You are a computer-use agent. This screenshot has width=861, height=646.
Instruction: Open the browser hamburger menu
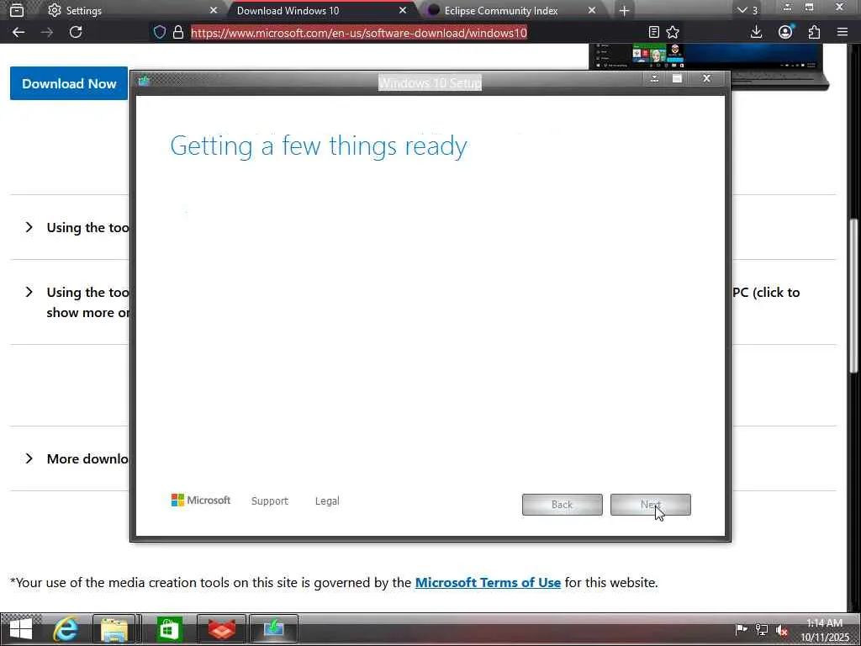(843, 33)
